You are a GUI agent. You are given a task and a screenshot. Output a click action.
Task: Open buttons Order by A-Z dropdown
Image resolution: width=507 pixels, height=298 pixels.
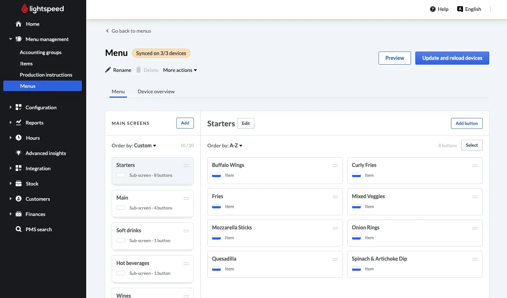[236, 146]
